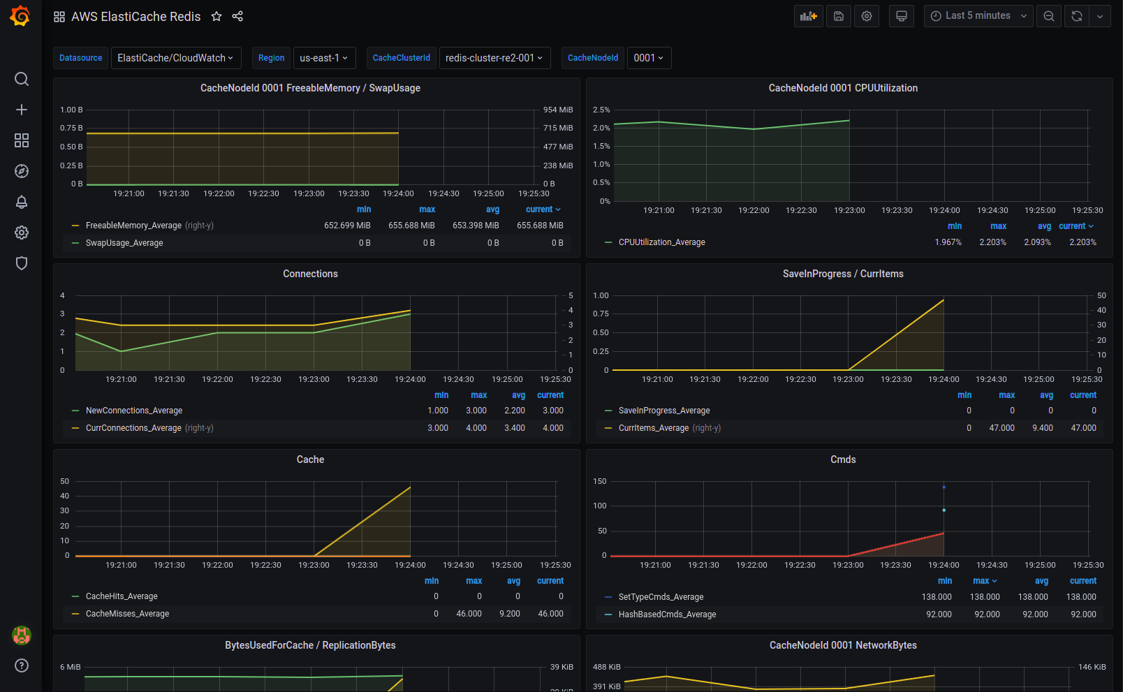Sort the Cache legend by max
The width and height of the screenshot is (1123, 692).
[474, 581]
